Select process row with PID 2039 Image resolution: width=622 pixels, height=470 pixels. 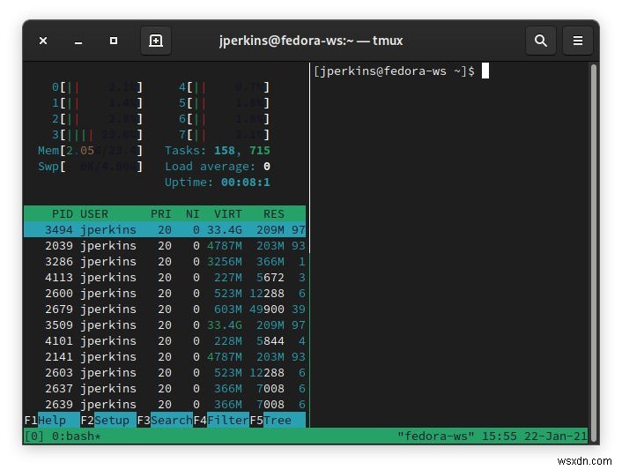165,246
